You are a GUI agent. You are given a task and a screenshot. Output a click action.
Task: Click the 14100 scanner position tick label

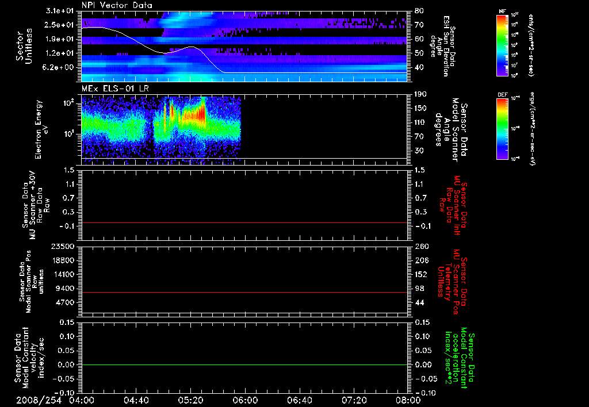coord(64,274)
